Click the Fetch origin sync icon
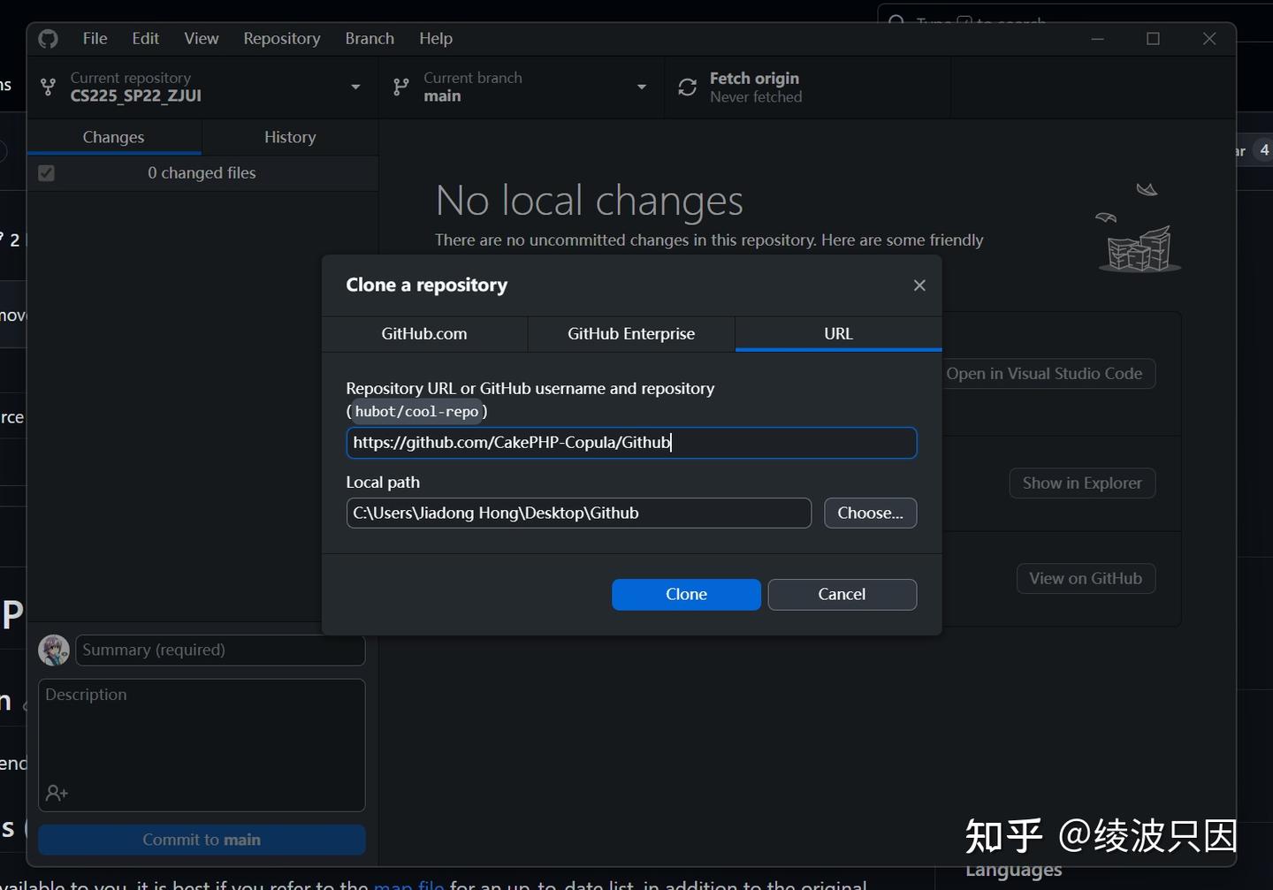This screenshot has height=890, width=1273. [688, 87]
